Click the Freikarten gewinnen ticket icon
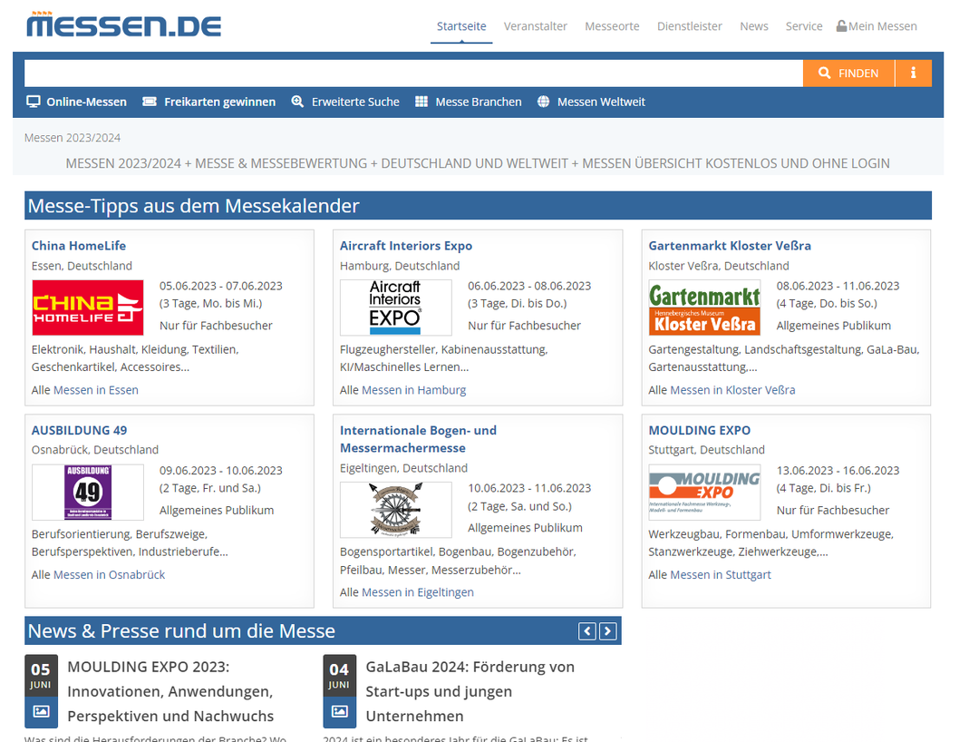 point(150,102)
